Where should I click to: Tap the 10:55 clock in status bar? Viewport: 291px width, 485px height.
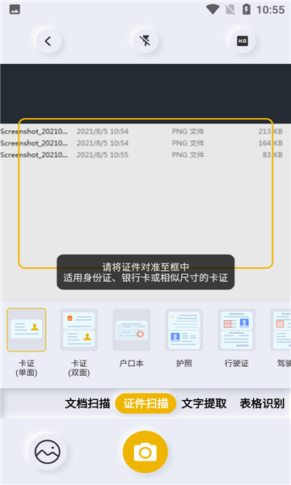(270, 10)
